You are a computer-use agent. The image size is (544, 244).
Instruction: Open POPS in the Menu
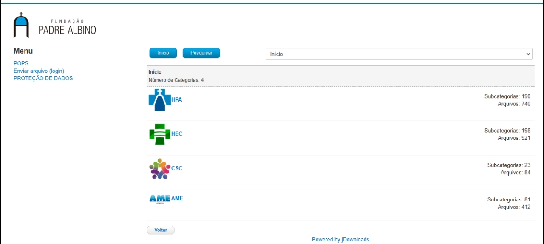point(21,63)
